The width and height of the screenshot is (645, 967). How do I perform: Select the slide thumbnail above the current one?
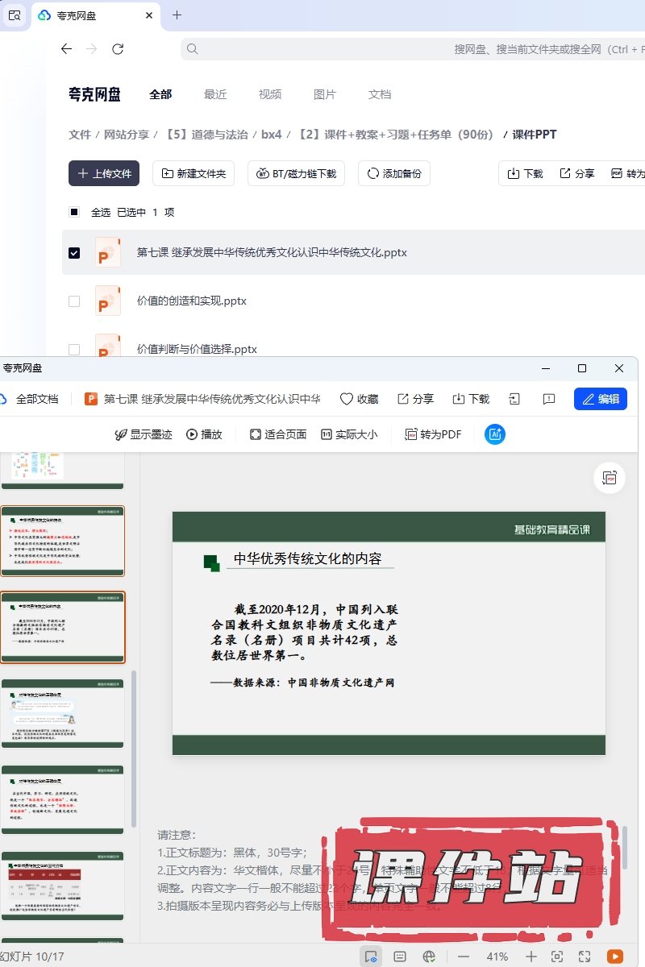62,541
